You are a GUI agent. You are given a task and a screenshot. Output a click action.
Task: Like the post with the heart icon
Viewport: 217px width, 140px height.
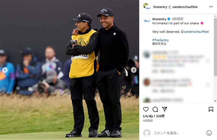pos(146,109)
